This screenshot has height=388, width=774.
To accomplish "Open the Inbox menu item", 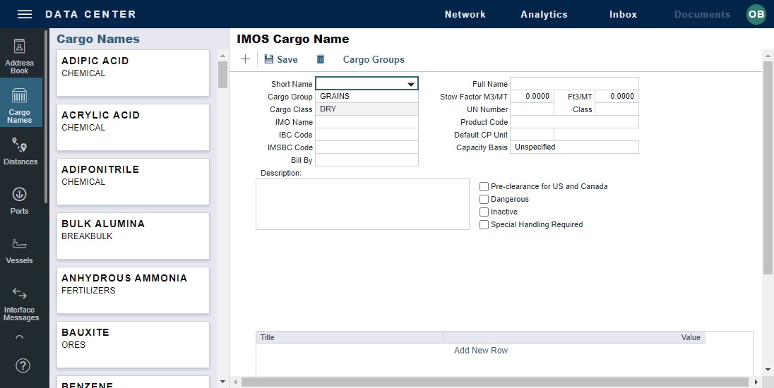I will pos(623,14).
